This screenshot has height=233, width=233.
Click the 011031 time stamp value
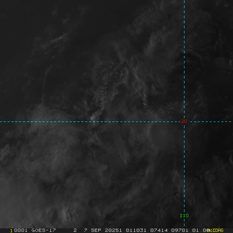(136, 230)
